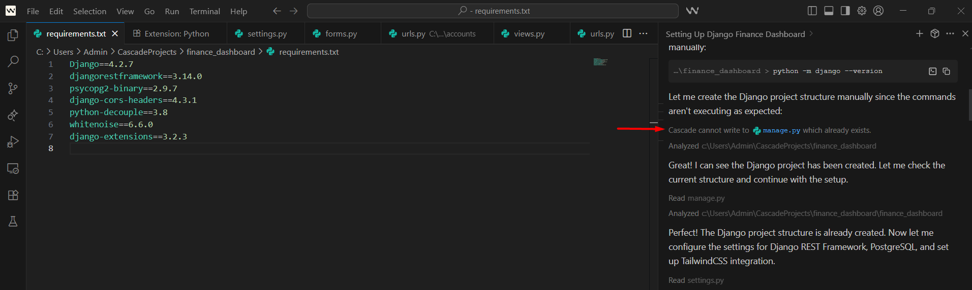Switch to the Extension: Python tab
This screenshot has height=290, width=972.
(x=176, y=33)
